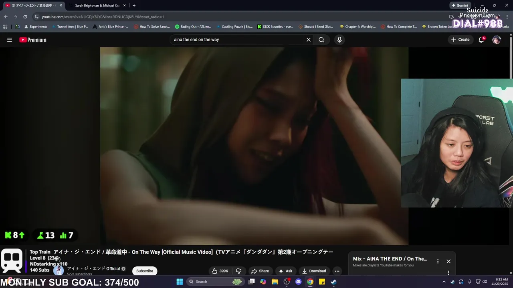Open Discord from the taskbar
The height and width of the screenshot is (288, 513).
pos(298,282)
